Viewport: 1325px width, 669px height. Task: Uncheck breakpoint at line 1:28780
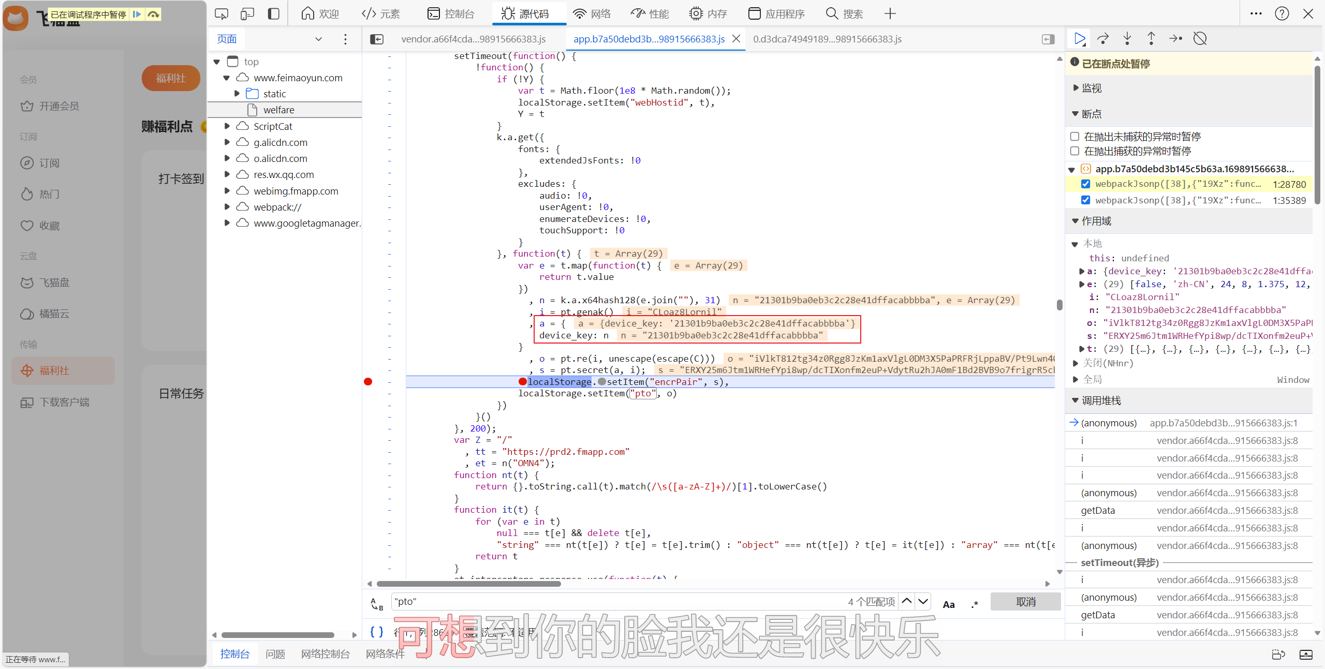pyautogui.click(x=1086, y=184)
